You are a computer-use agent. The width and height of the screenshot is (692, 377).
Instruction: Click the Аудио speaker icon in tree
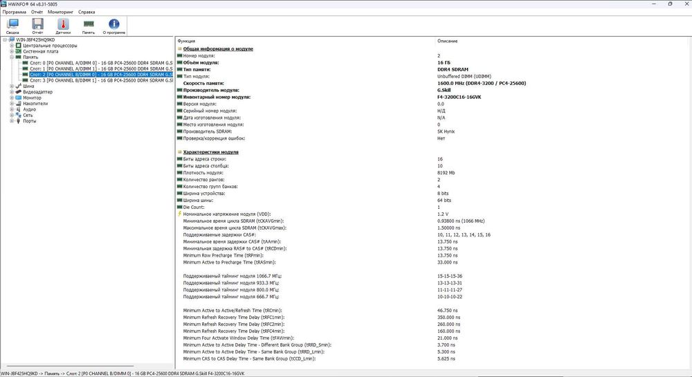(18, 109)
